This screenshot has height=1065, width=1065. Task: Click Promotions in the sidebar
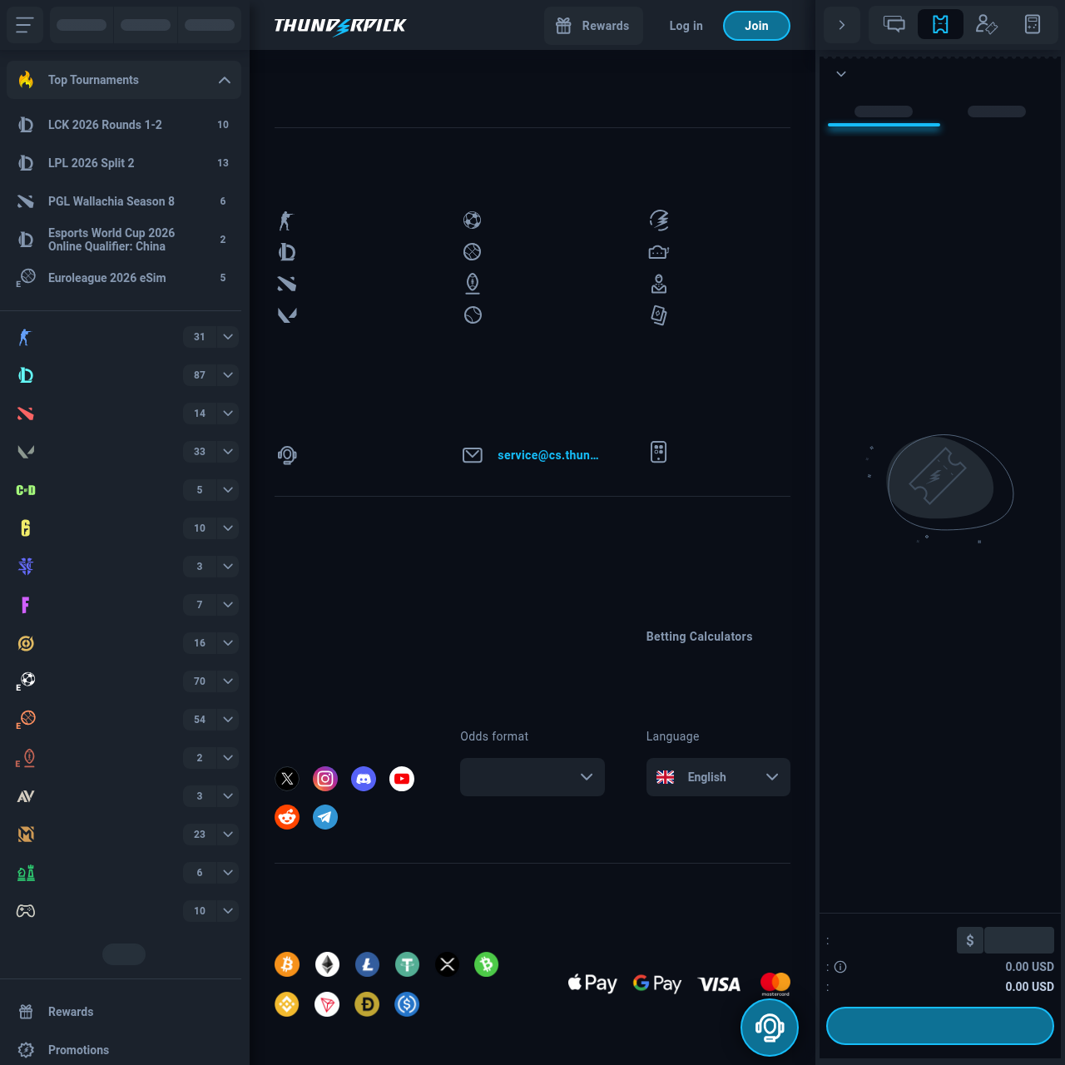[x=78, y=1050]
